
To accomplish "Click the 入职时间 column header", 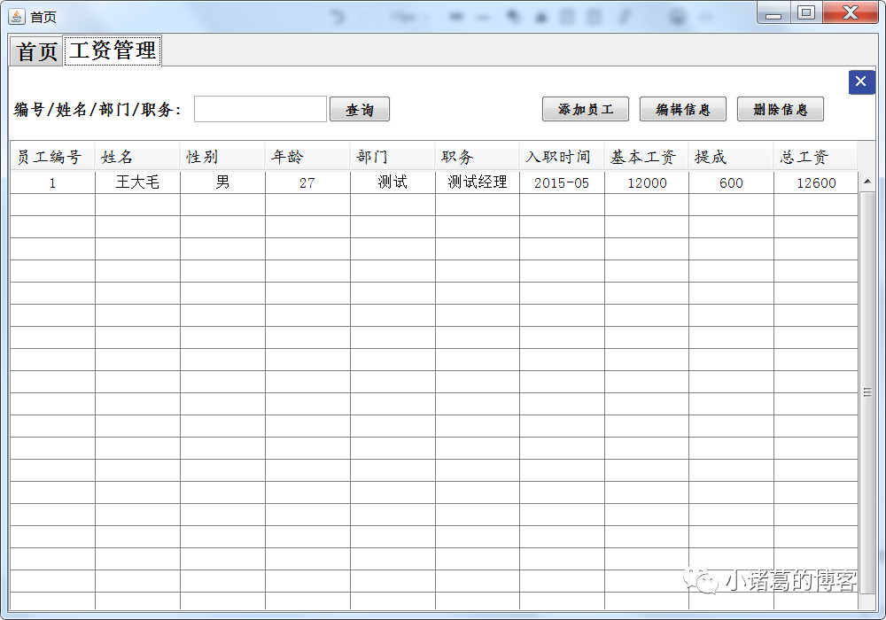I will point(562,157).
